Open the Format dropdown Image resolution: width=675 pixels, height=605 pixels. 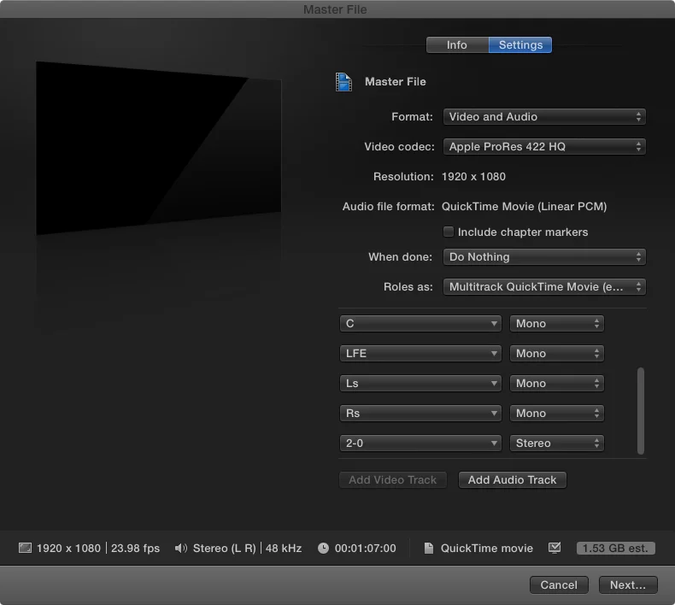click(x=544, y=117)
